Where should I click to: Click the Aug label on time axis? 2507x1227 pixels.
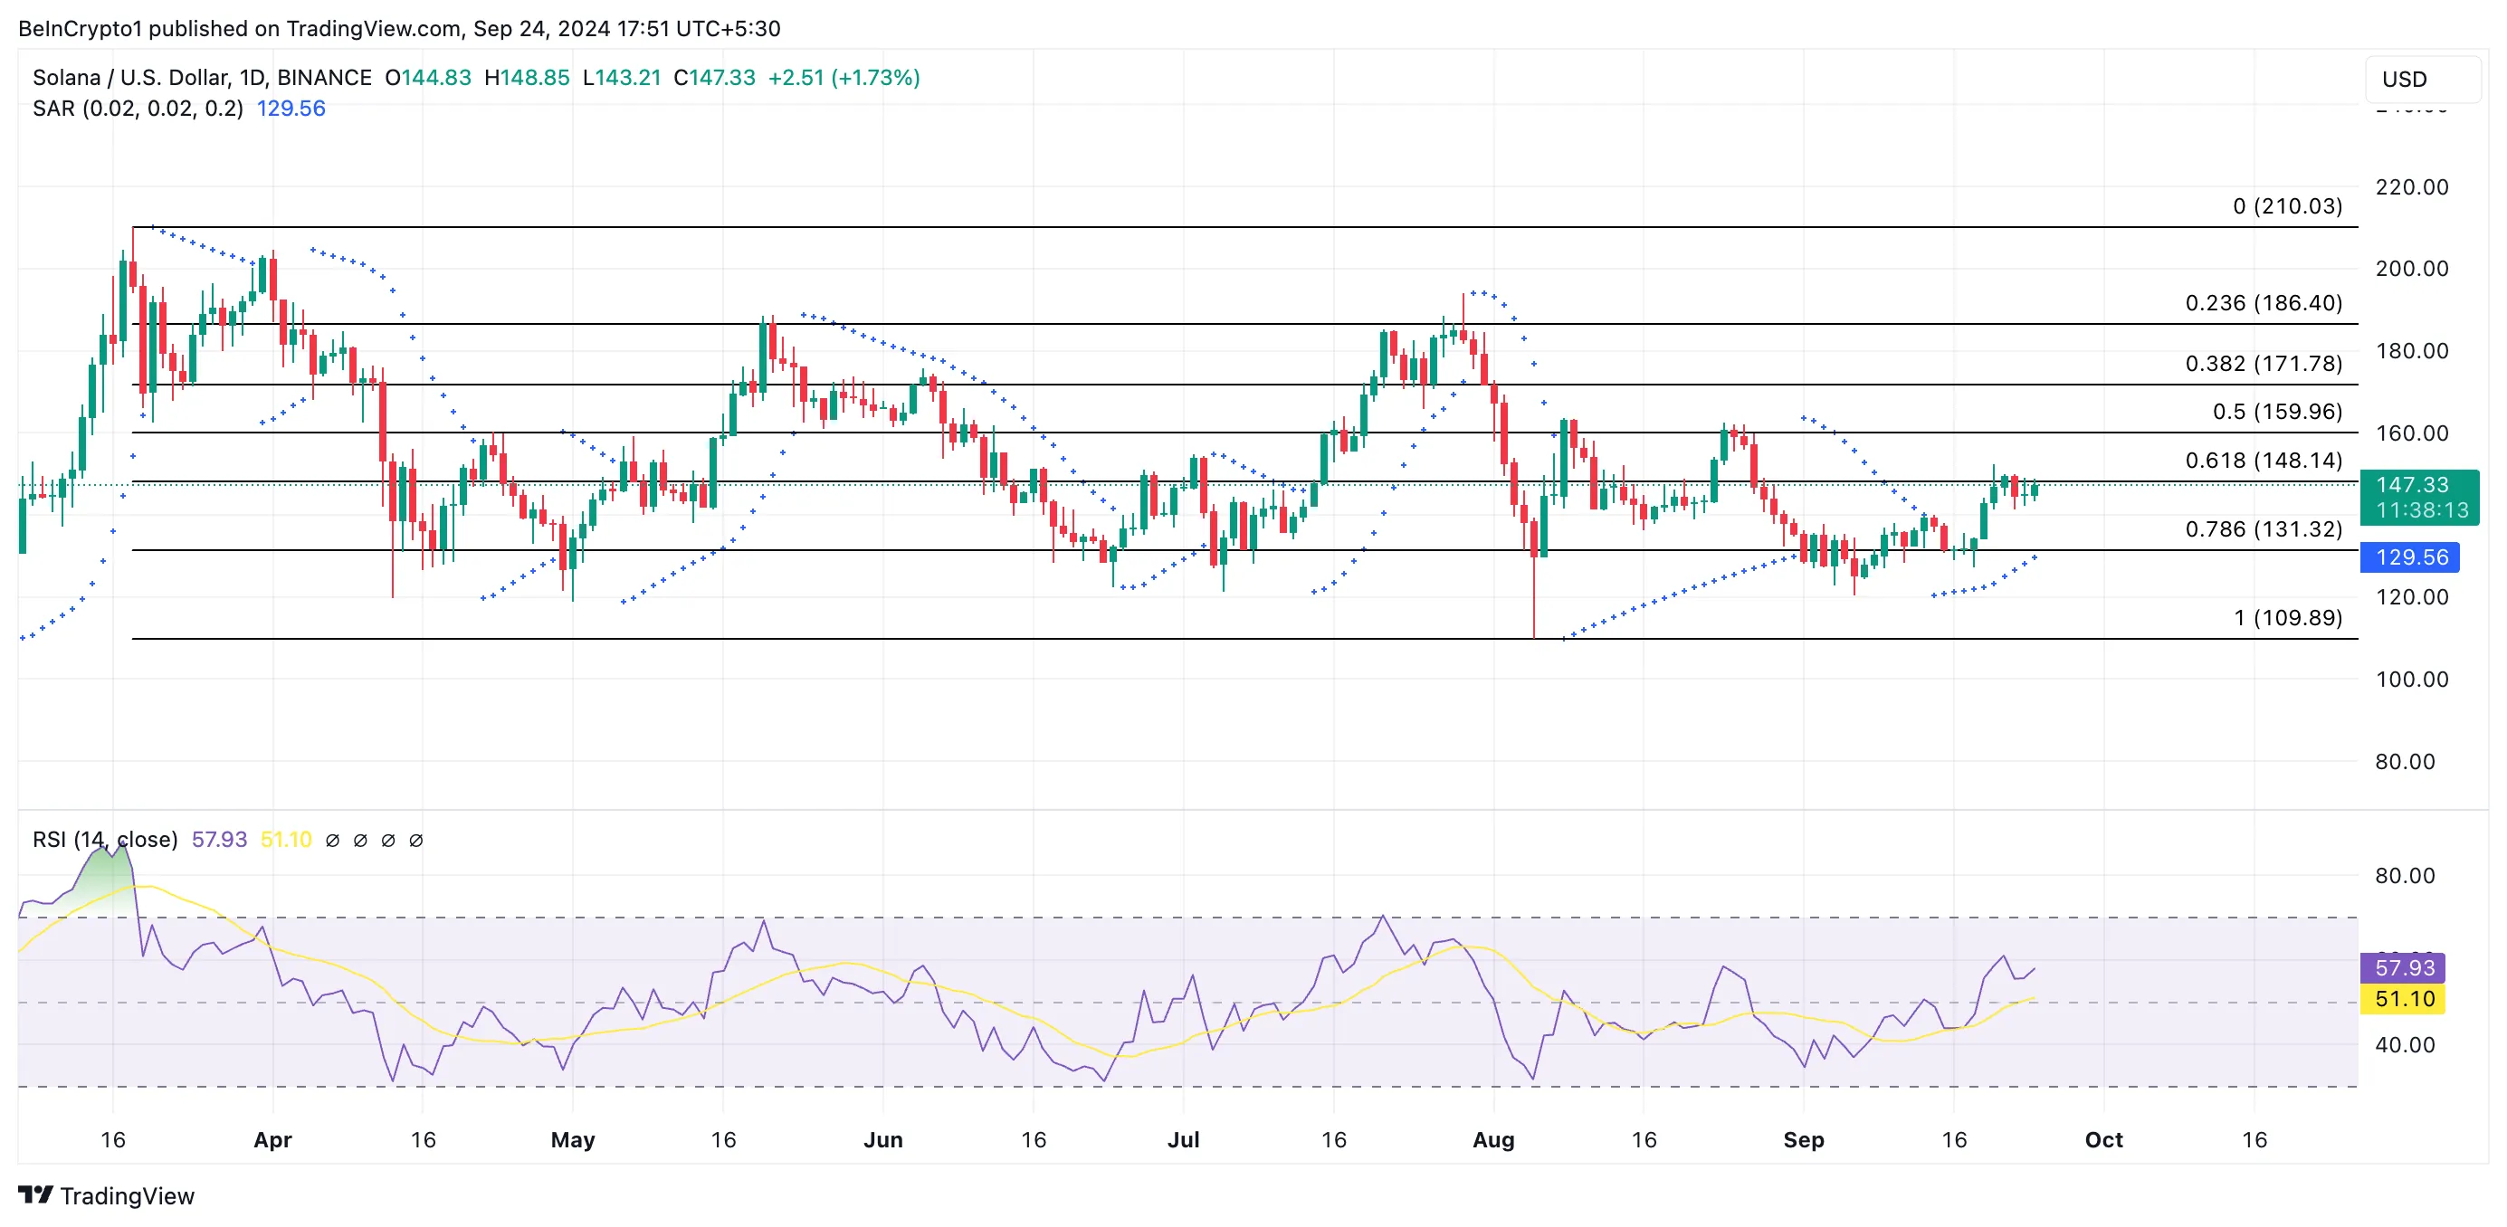[x=1493, y=1139]
